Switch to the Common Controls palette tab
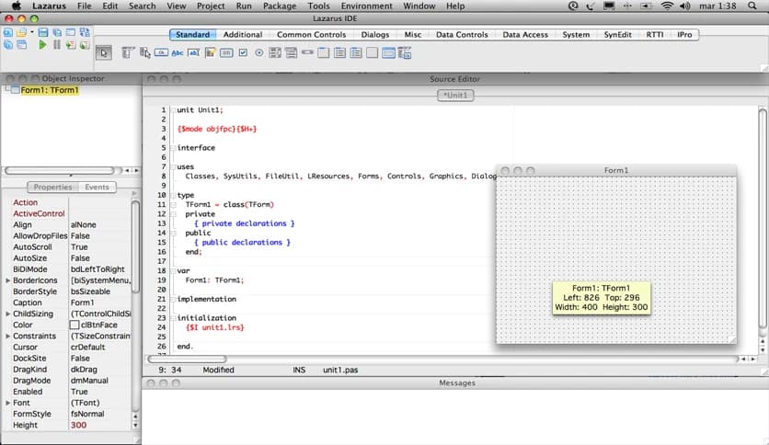This screenshot has height=445, width=769. click(312, 35)
